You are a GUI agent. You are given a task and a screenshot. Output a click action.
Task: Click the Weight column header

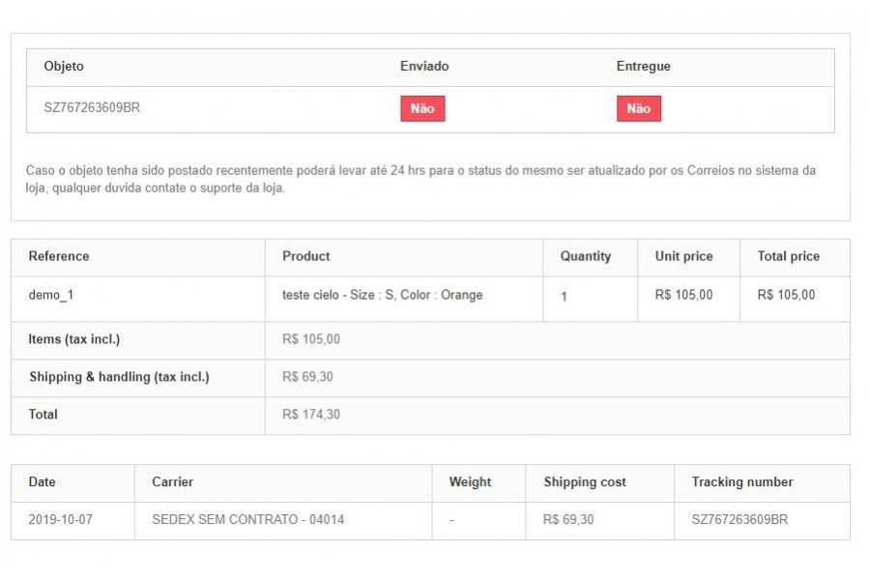(470, 481)
